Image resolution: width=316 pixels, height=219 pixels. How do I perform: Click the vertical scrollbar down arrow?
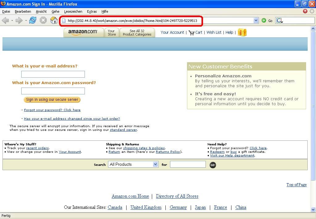pos(313,209)
